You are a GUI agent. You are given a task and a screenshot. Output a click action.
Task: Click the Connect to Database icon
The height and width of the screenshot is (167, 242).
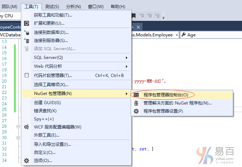(x=27, y=32)
